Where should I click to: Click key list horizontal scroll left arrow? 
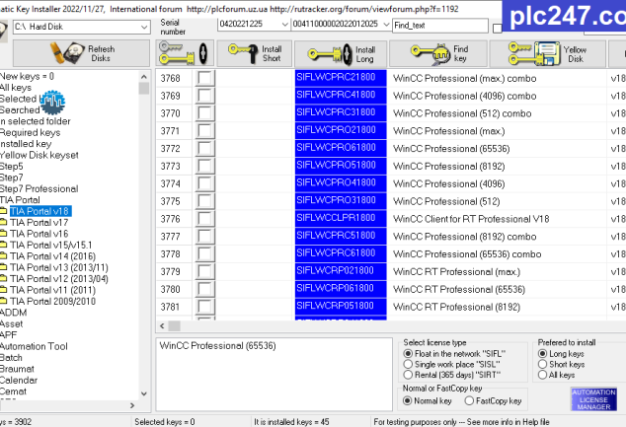point(162,326)
